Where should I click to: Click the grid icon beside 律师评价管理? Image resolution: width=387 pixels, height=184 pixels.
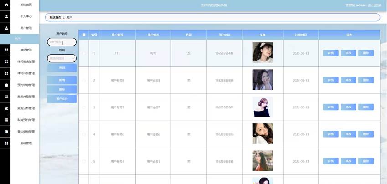point(6,73)
